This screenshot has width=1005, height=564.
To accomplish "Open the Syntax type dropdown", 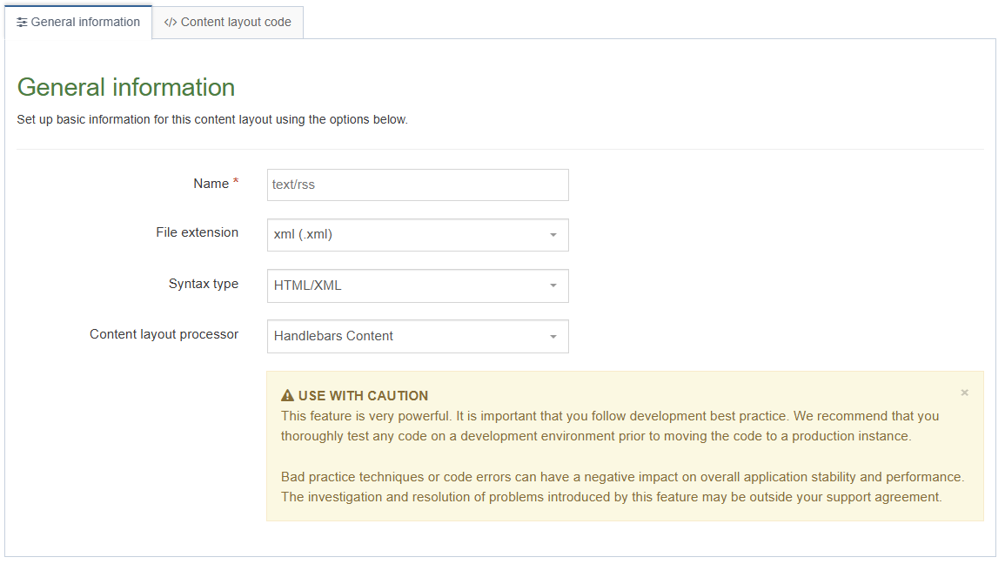I will pos(418,285).
